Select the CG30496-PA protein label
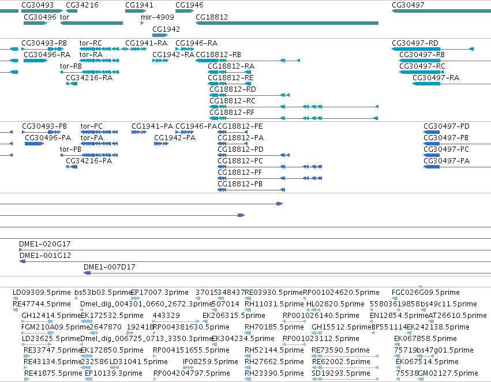 [x=48, y=138]
